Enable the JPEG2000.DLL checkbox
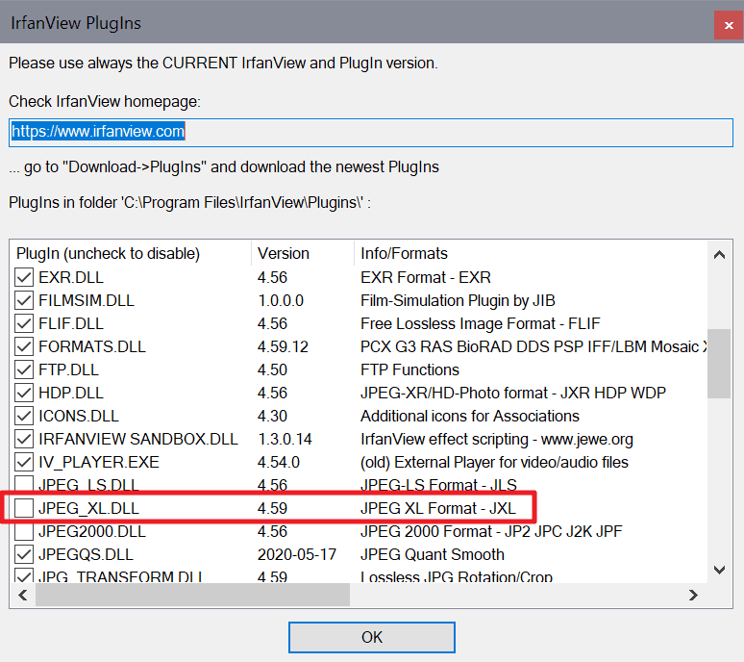 (x=24, y=531)
